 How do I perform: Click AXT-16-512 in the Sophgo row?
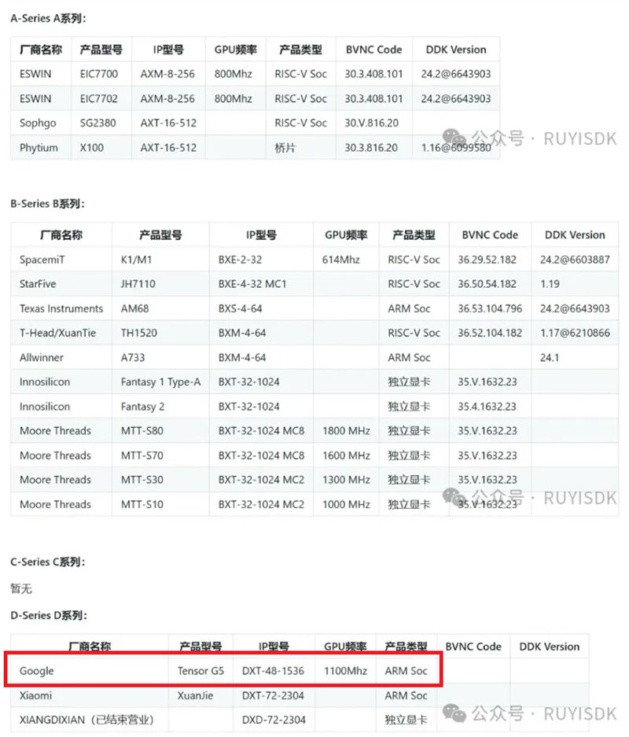pos(168,123)
